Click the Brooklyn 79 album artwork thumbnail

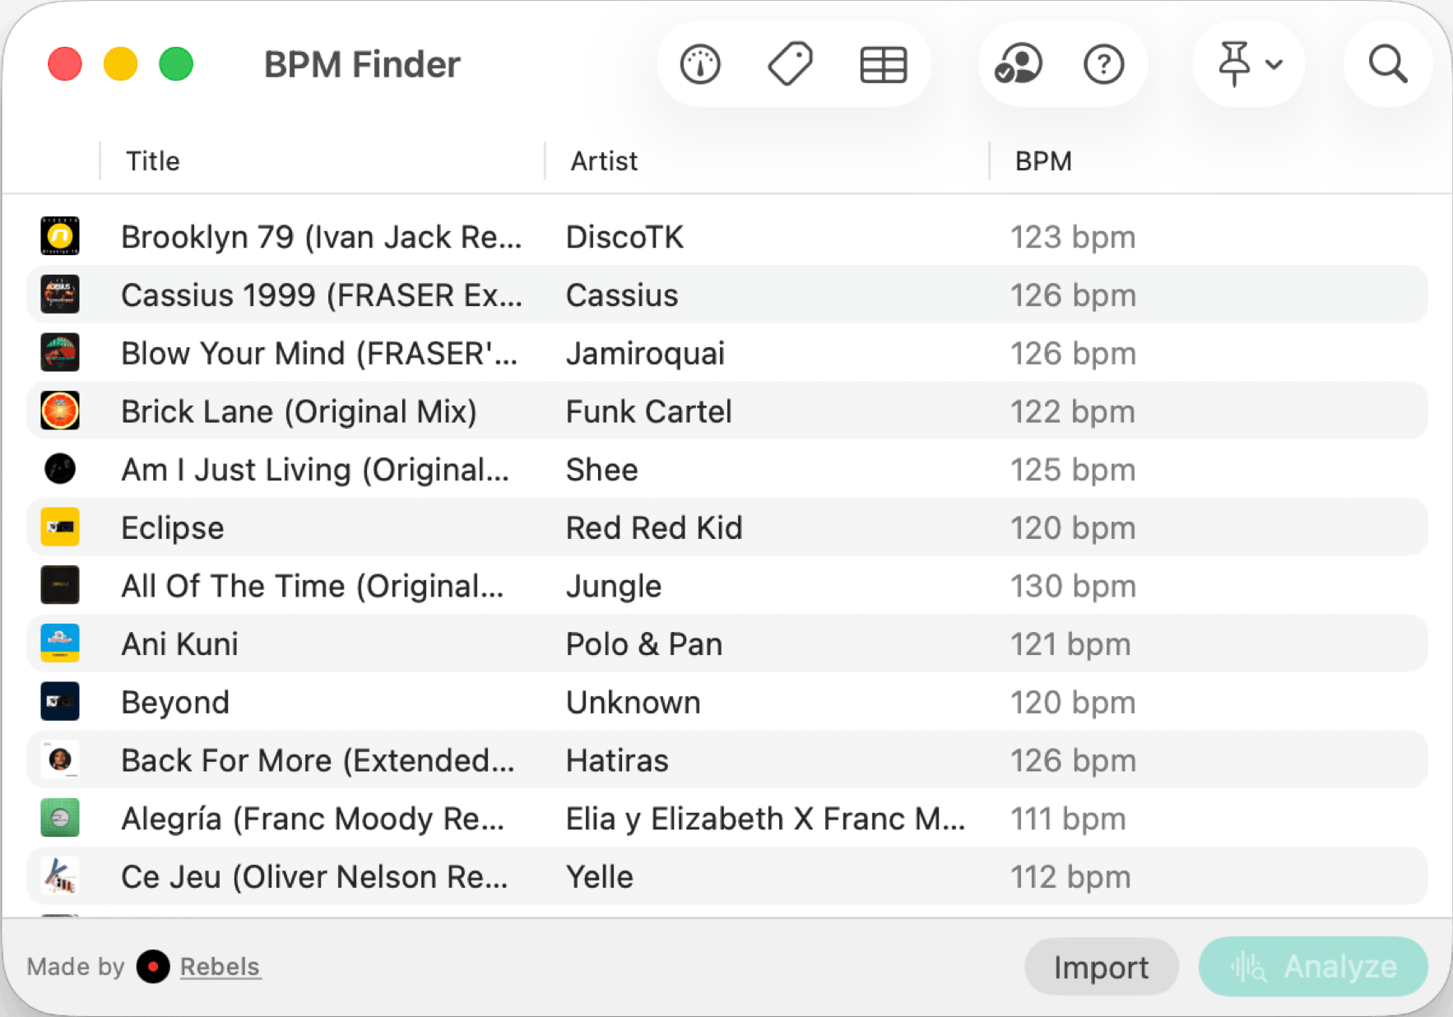click(60, 236)
